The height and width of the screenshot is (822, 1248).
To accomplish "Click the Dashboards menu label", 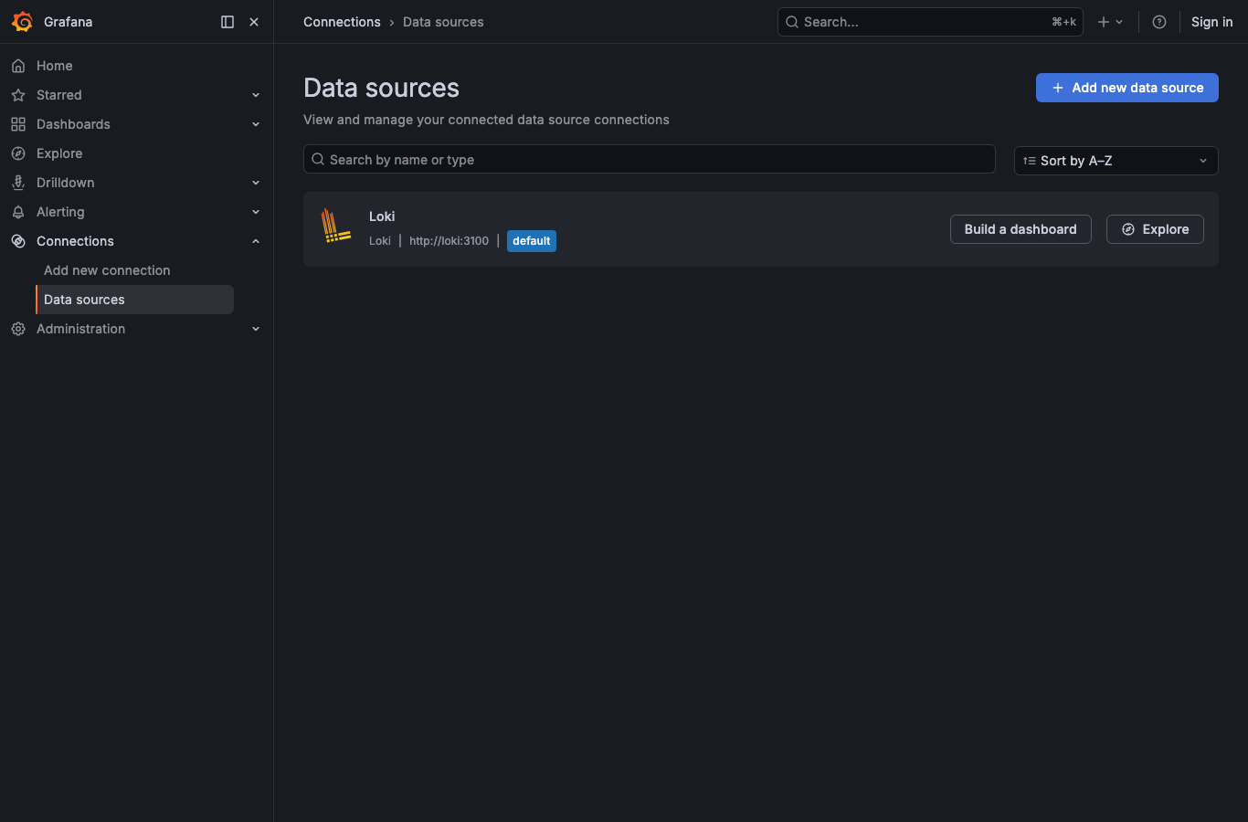I will point(73,124).
